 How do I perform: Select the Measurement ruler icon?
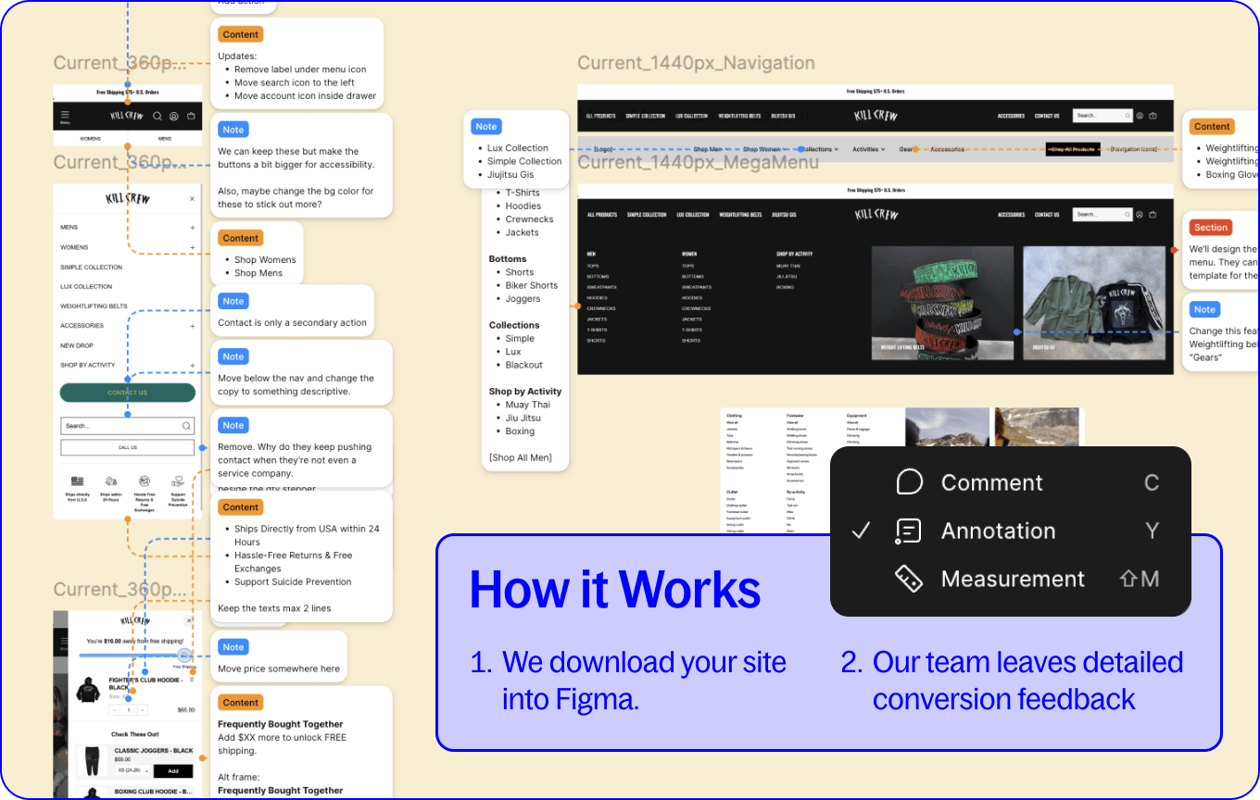909,579
